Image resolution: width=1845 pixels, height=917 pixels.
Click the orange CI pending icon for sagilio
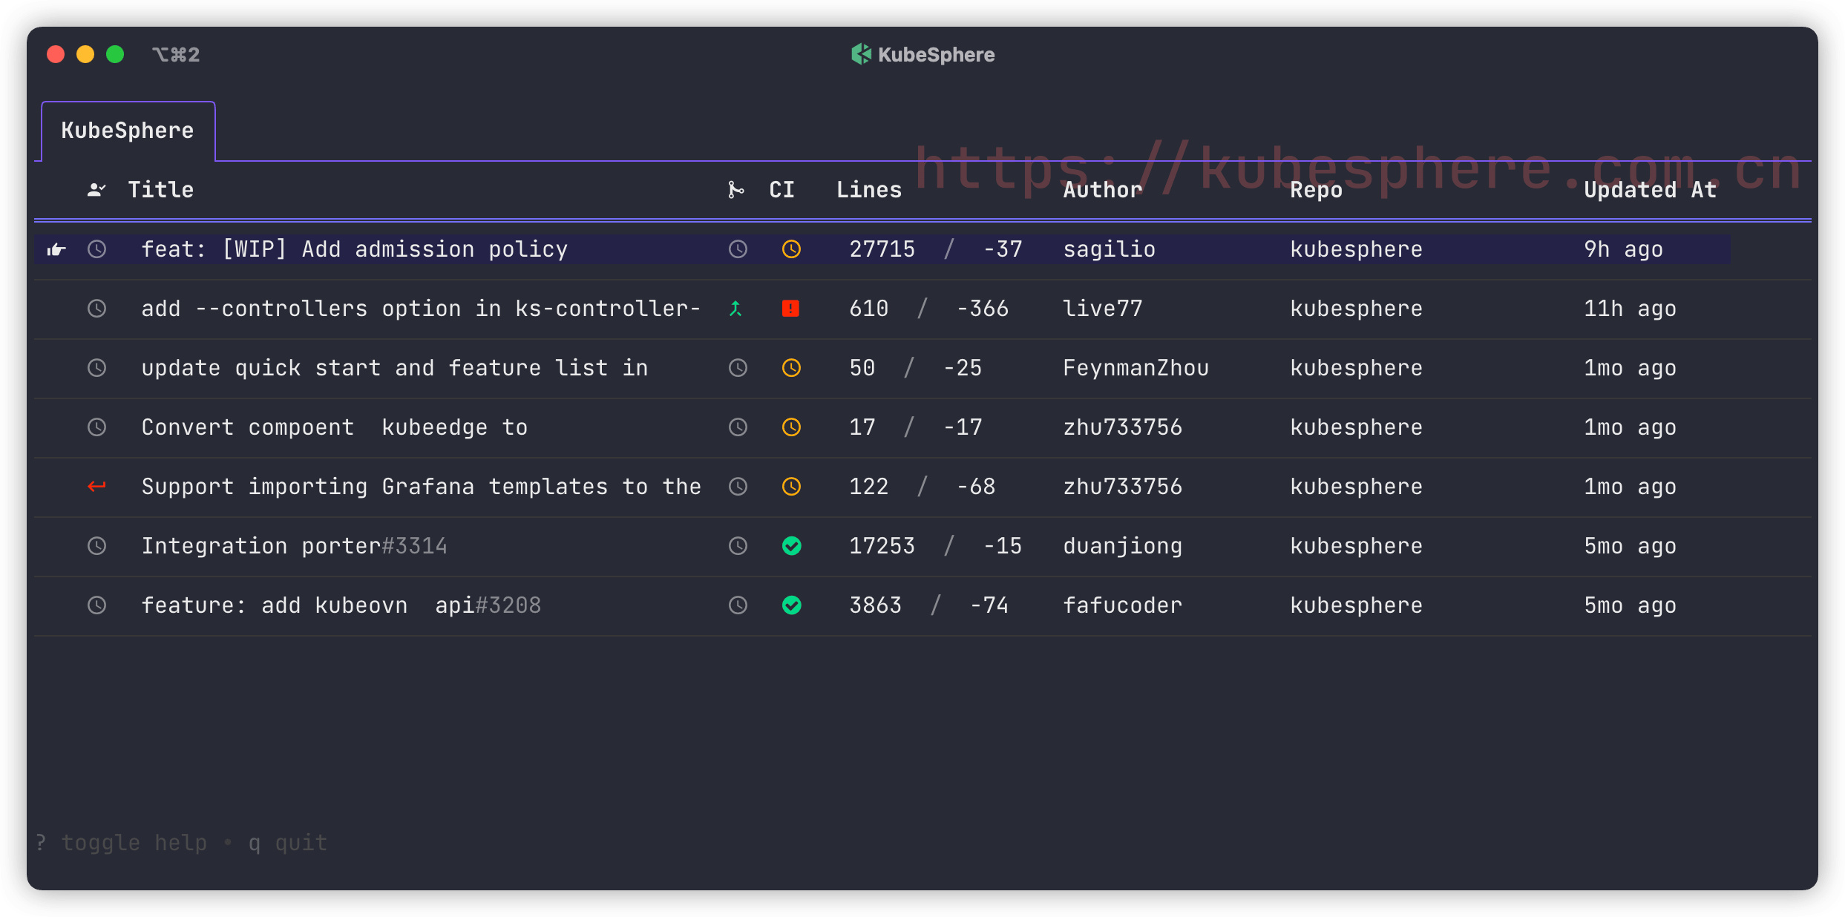tap(791, 249)
